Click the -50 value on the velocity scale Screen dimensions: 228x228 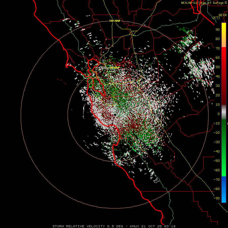pos(217,161)
